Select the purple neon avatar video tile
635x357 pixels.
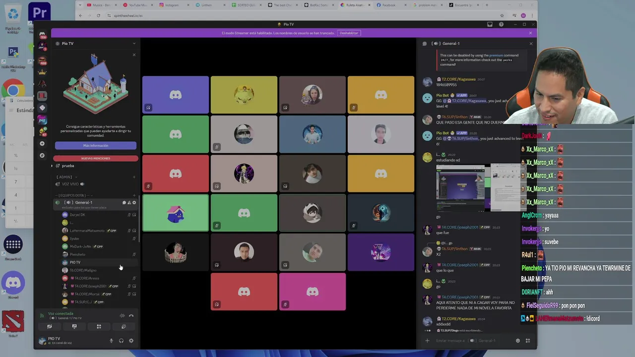tap(381, 252)
